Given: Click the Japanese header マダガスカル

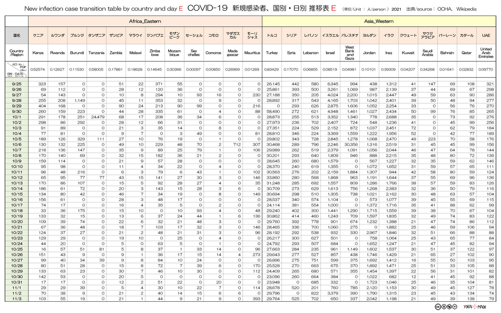Looking at the screenshot, I should [x=233, y=36].
